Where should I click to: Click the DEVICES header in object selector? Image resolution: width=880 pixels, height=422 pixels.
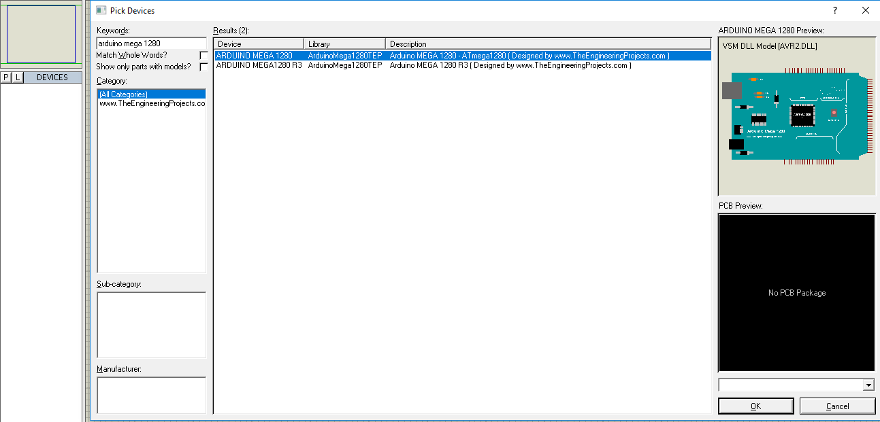pos(52,77)
